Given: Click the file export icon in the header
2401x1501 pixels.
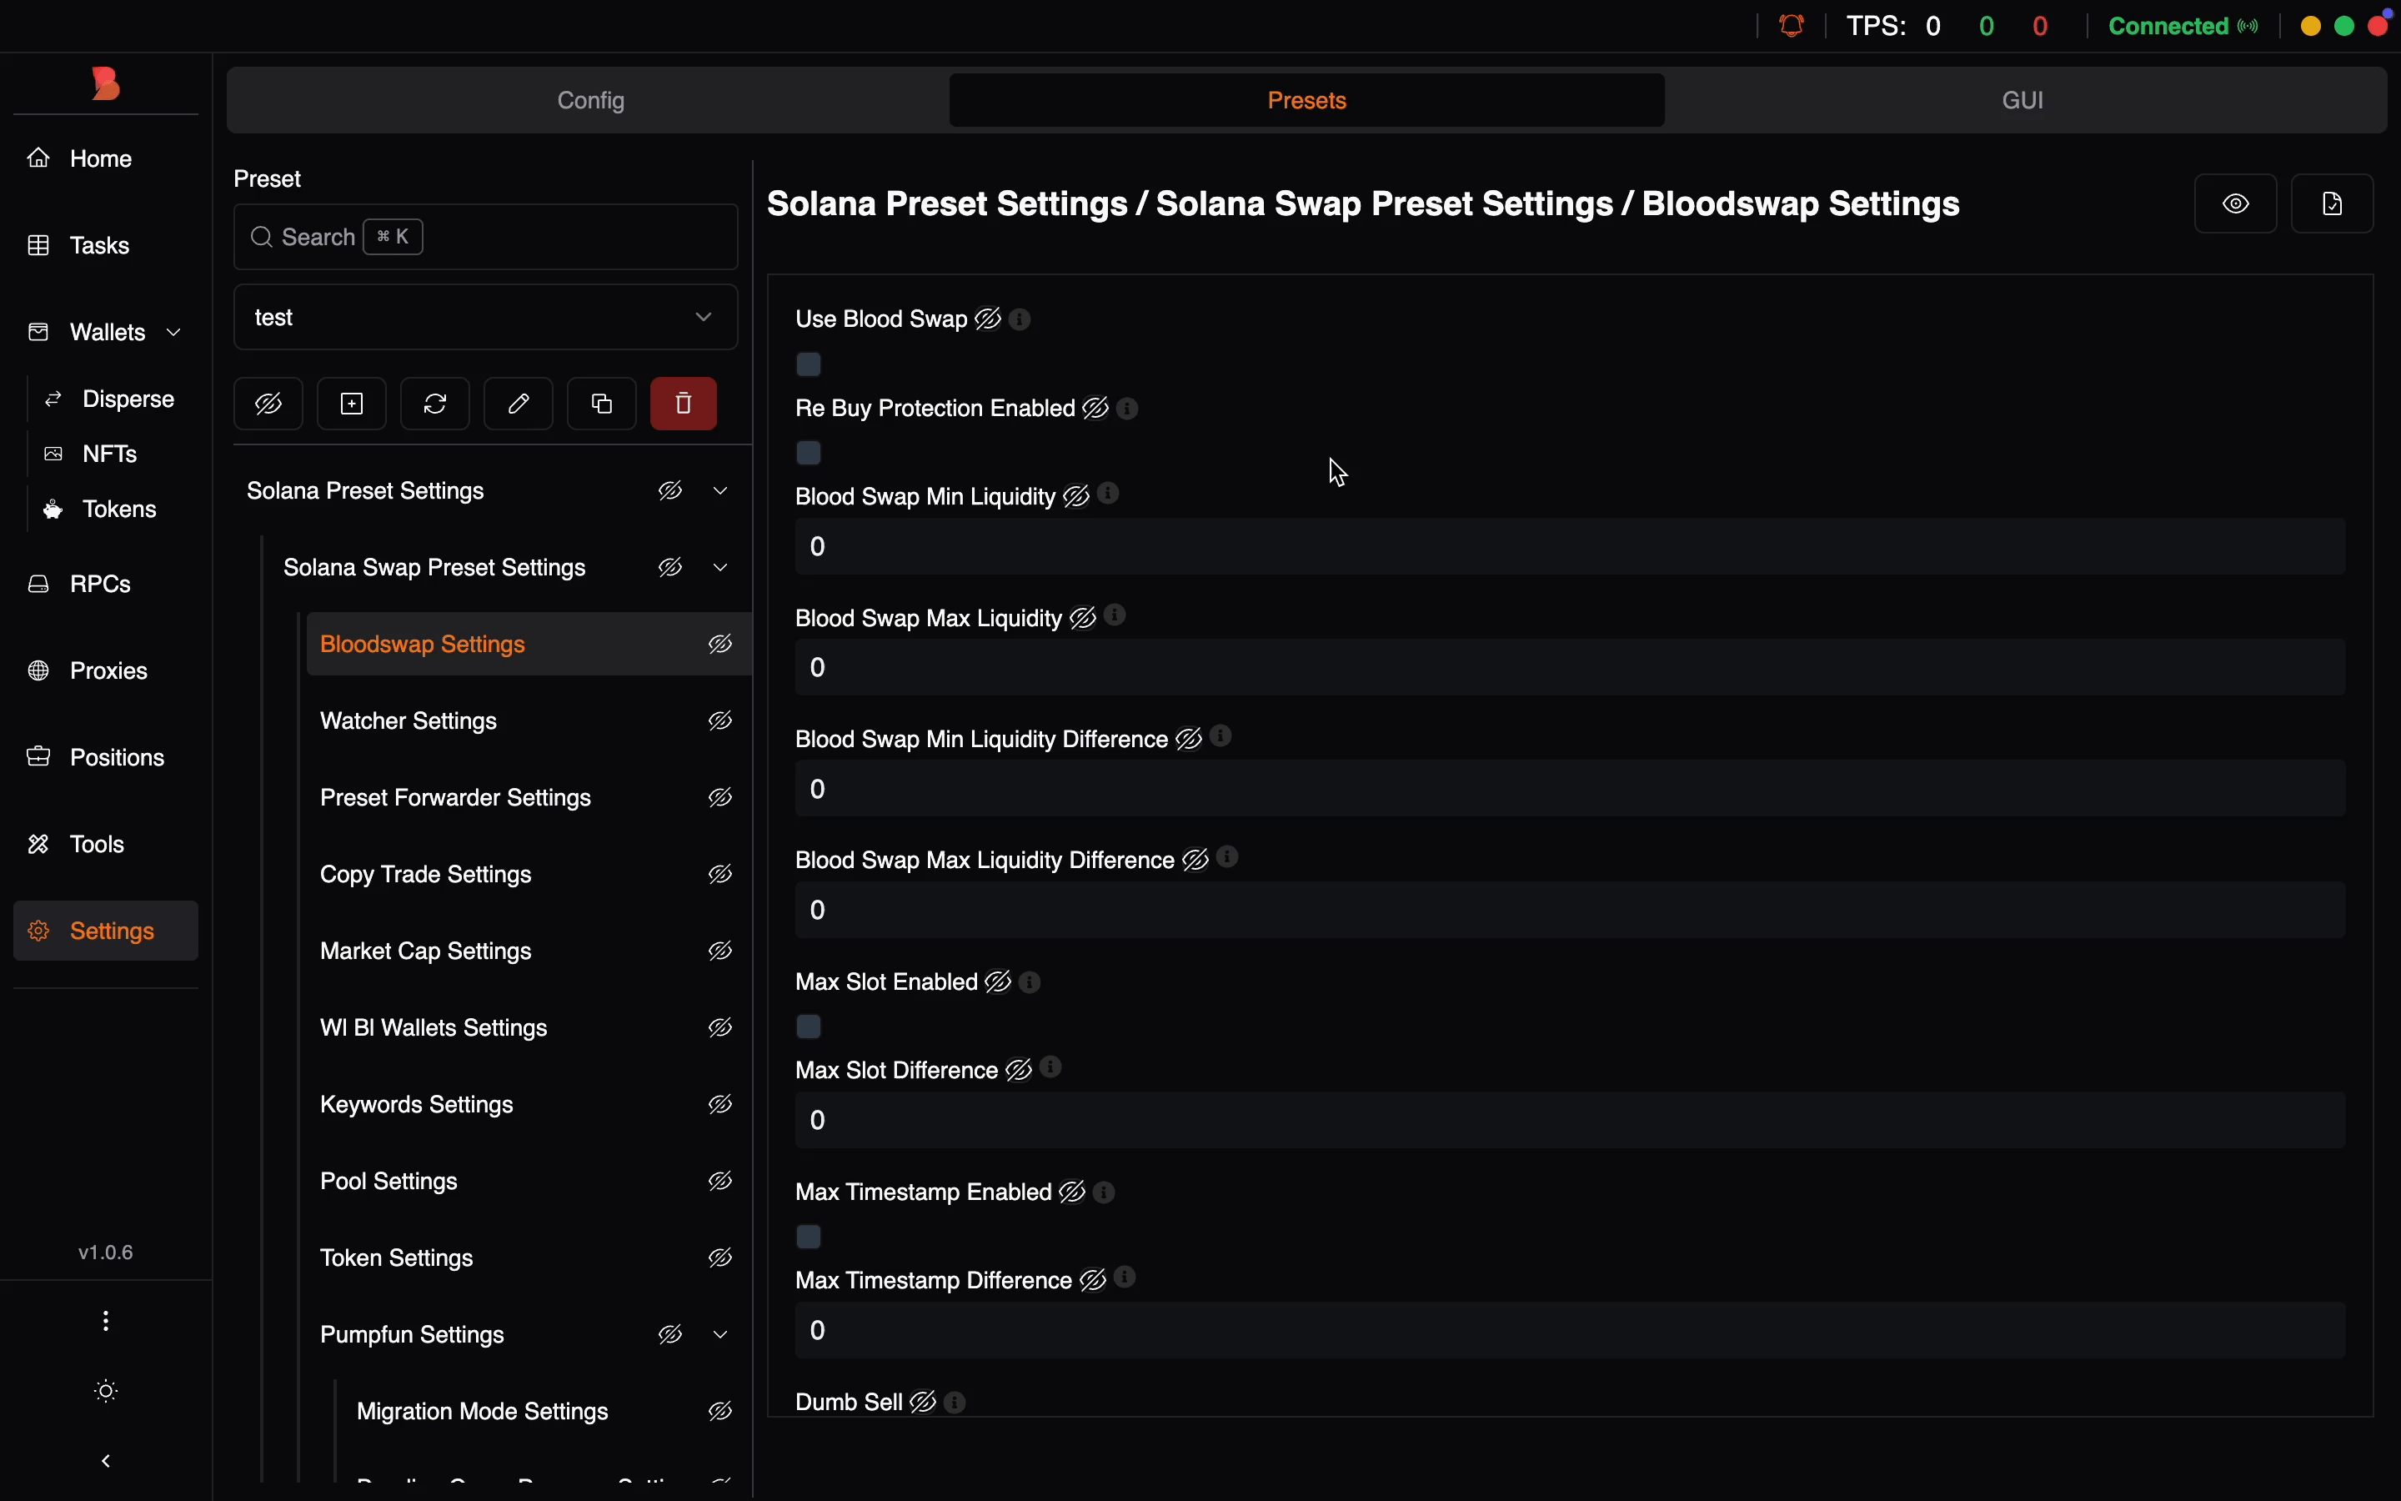Looking at the screenshot, I should 2333,204.
